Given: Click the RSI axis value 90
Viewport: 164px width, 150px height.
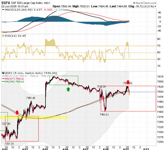Looking at the screenshot, I should (159, 39).
